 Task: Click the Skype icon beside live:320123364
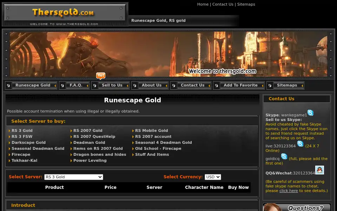(x=300, y=143)
